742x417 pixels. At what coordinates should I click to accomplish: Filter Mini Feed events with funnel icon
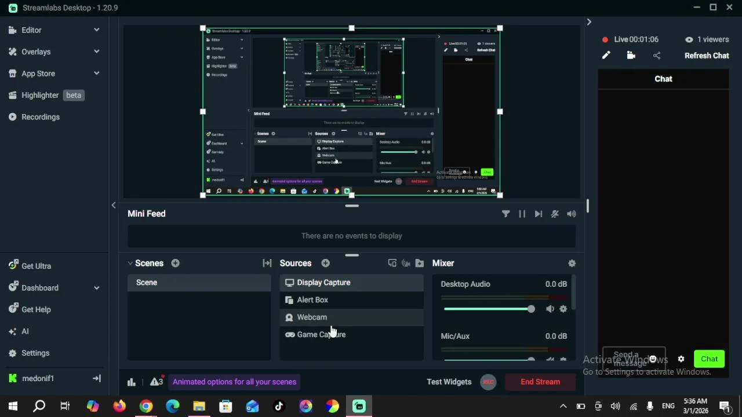point(506,214)
